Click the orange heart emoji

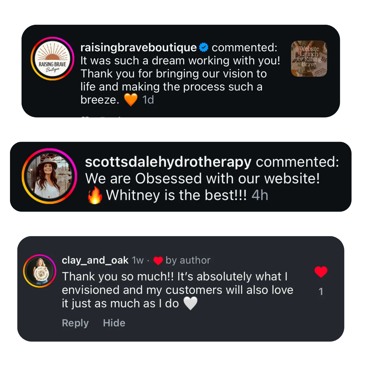[131, 100]
